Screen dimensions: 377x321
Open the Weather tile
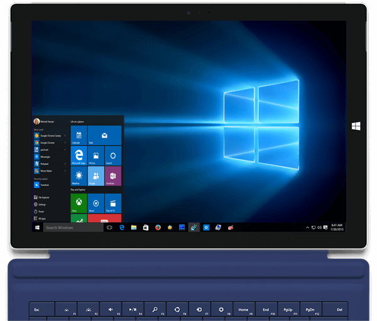click(79, 176)
